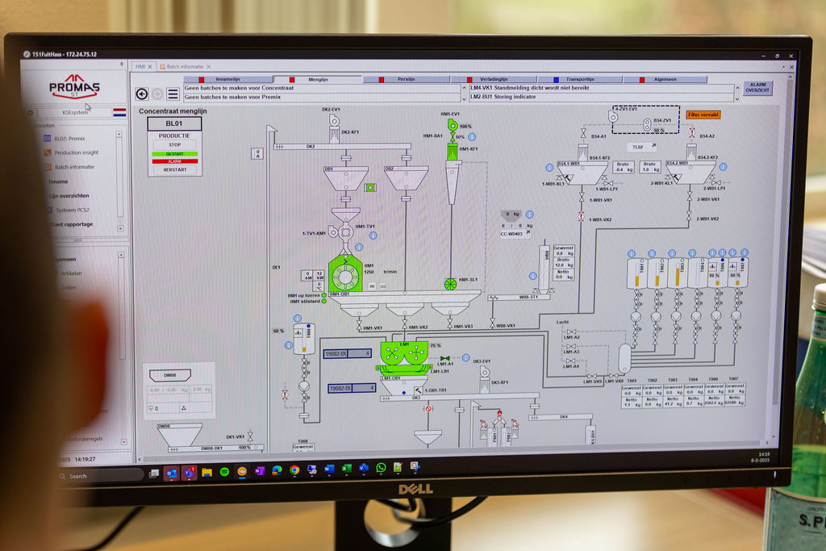Open WhatsApp from the taskbar

coord(381,468)
